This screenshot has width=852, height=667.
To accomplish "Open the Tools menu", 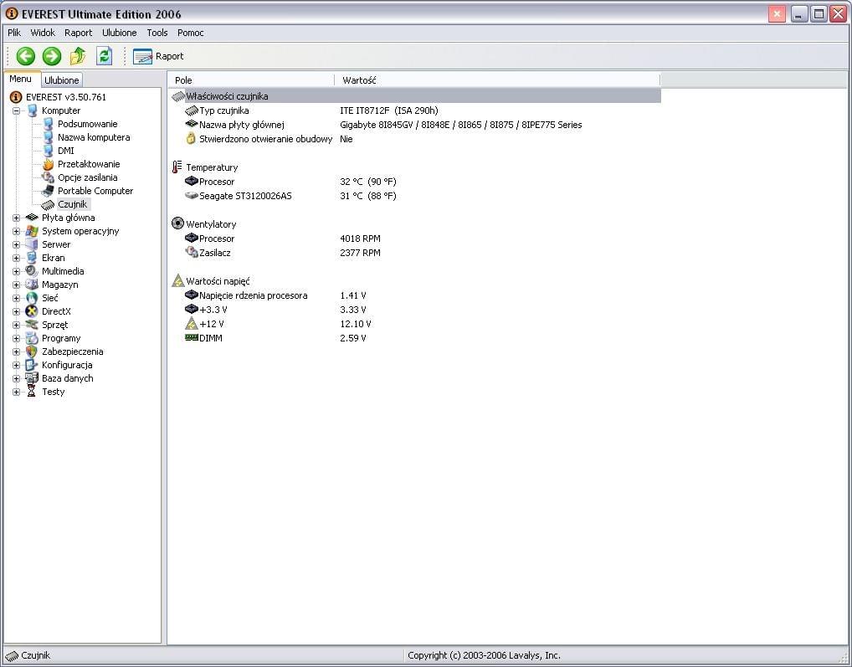I will click(157, 33).
